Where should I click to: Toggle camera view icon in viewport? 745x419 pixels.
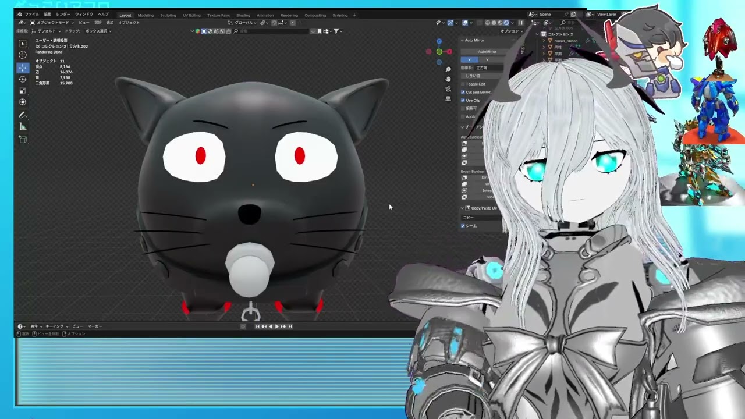448,89
